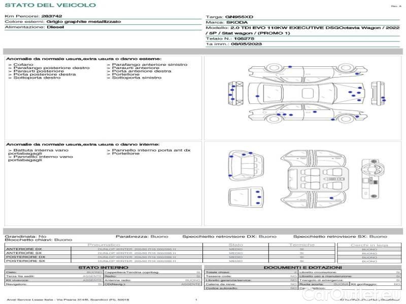This screenshot has height=304, width=406.
Task: Click the top-view car exterior diagram
Action: (x=306, y=93)
